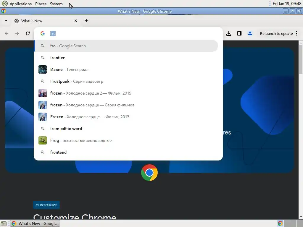Open the downloads icon in toolbar
The image size is (303, 227).
click(229, 33)
